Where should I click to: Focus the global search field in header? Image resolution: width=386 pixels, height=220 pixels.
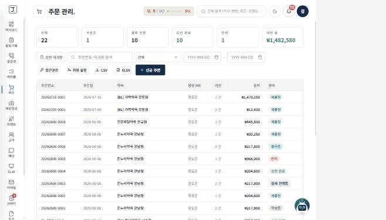[231, 11]
